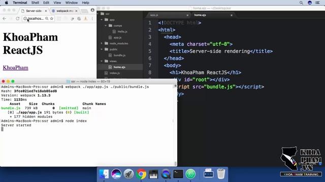Select home.ejs in the sidebar tree
This screenshot has height=182, width=325.
[120, 67]
